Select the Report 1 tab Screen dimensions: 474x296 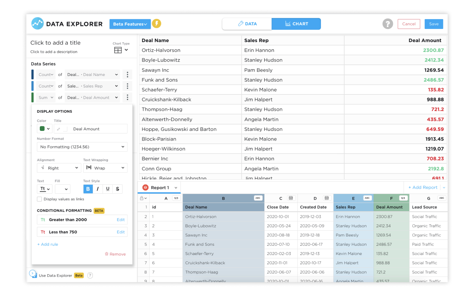(x=160, y=188)
